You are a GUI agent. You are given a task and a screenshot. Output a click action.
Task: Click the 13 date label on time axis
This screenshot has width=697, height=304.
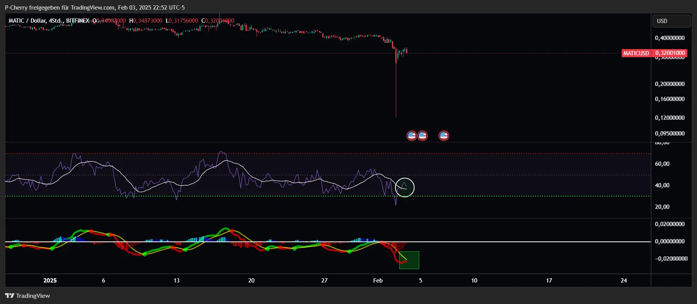coord(176,281)
